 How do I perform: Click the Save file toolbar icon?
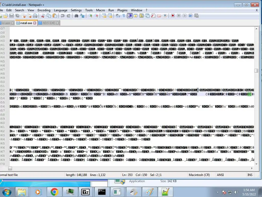coord(12,16)
